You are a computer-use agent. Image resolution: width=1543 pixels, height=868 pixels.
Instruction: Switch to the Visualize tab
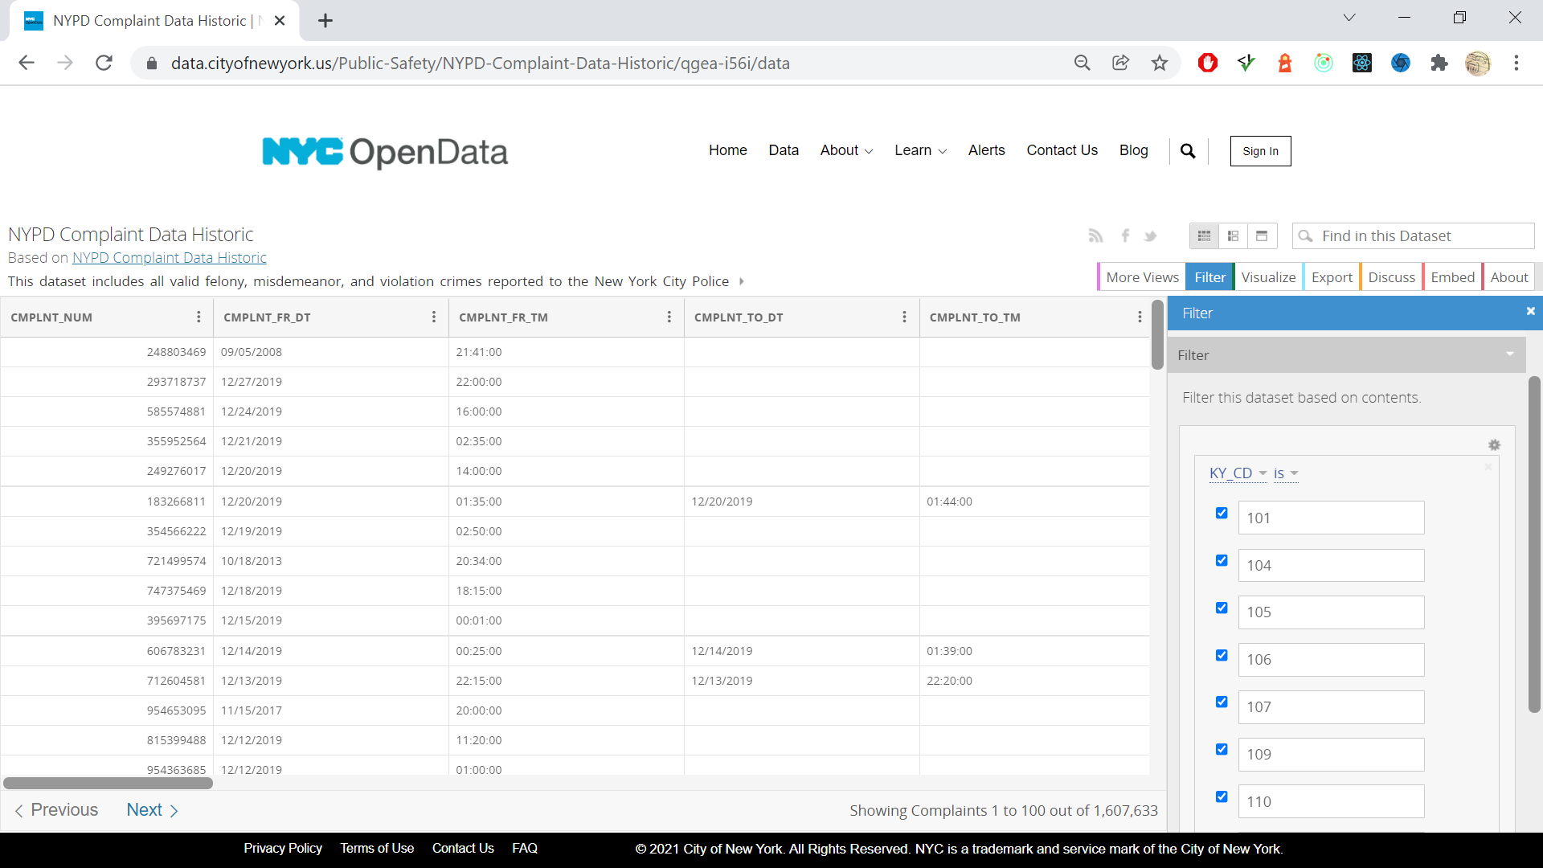pos(1267,277)
